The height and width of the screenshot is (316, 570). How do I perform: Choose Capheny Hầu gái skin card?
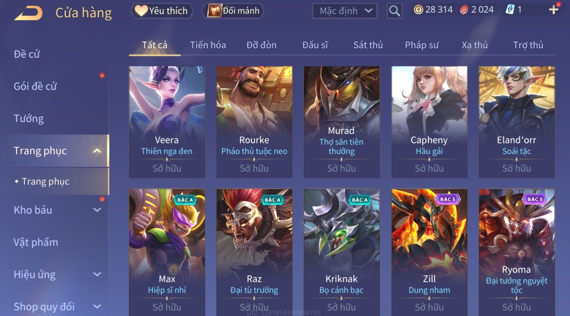point(429,122)
